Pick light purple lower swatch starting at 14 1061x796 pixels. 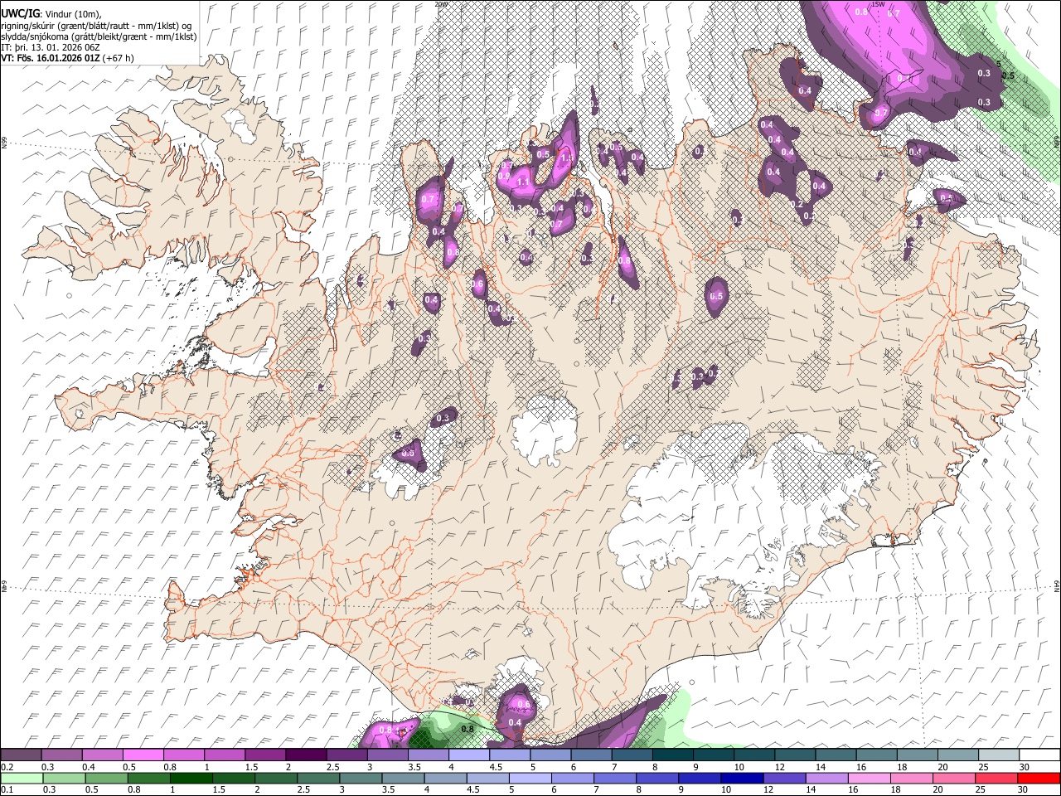[826, 778]
